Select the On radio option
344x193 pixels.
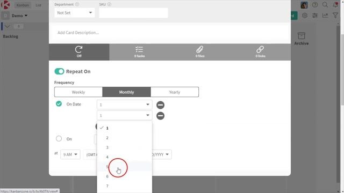[59, 138]
